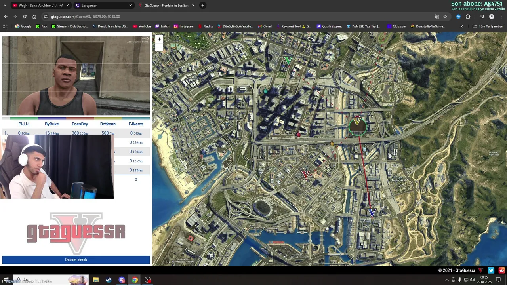Open the Tüm Yer İşaretleri bookmarks folder
The width and height of the screenshot is (507, 285).
tap(488, 27)
